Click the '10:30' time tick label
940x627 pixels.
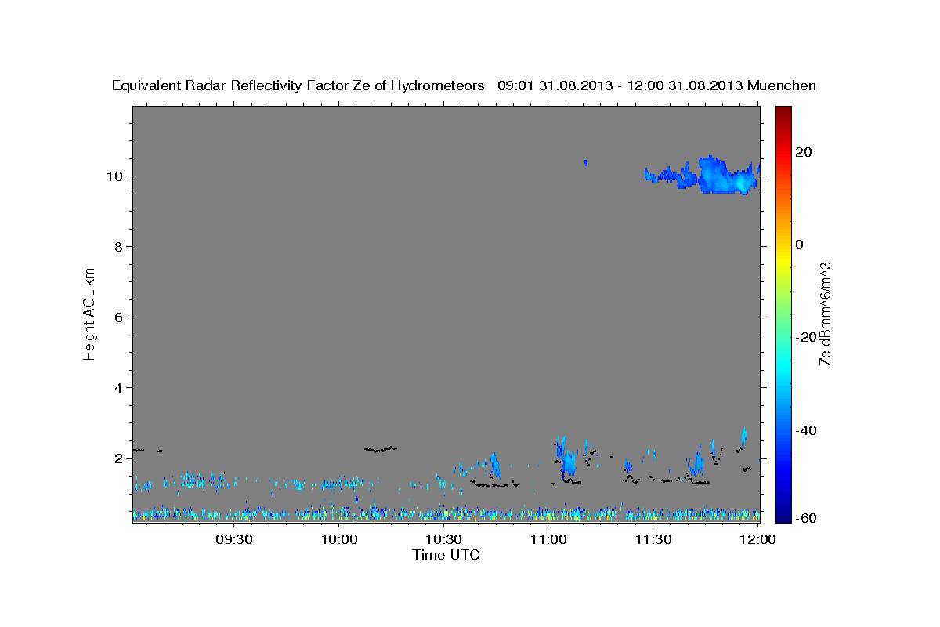coord(443,539)
